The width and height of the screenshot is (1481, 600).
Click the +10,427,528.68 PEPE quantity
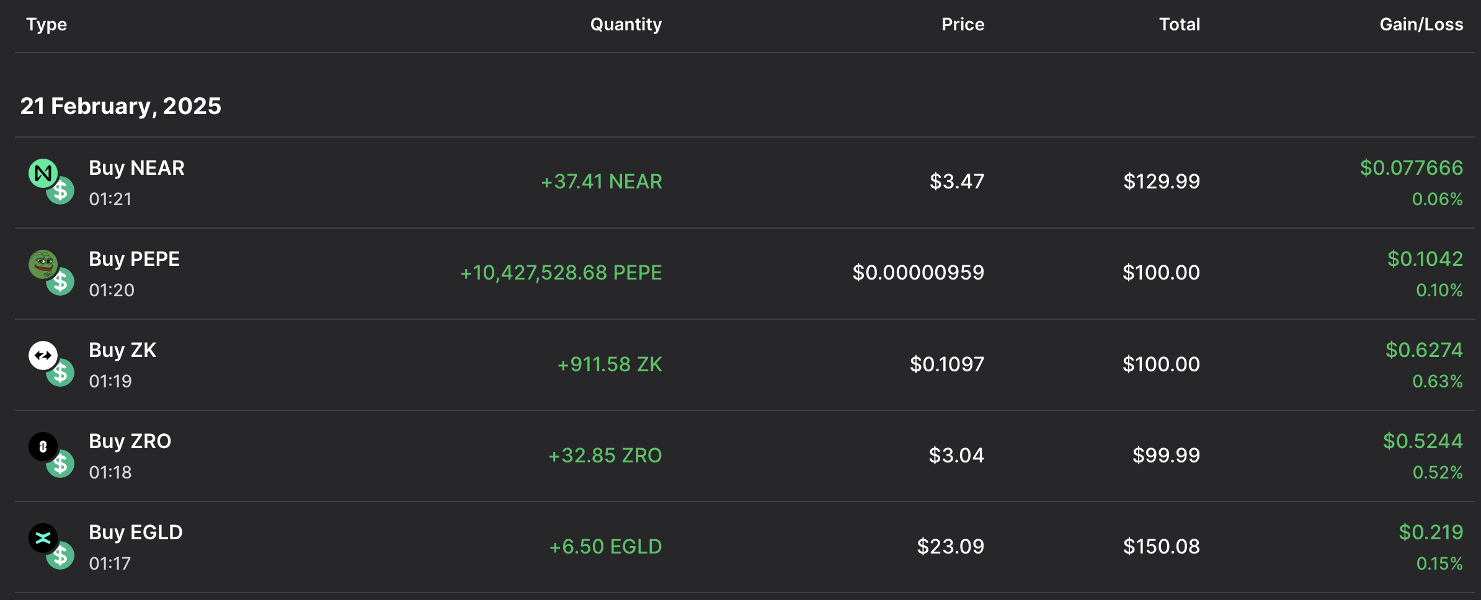(x=561, y=273)
